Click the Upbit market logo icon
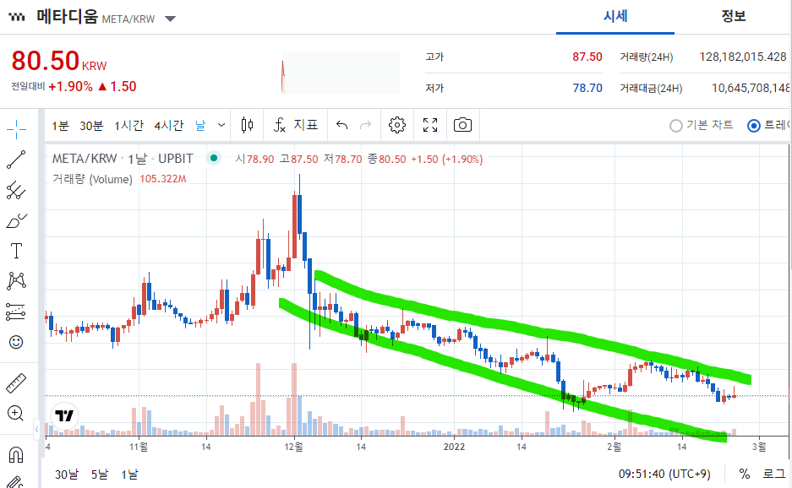This screenshot has width=792, height=488. pos(17,17)
